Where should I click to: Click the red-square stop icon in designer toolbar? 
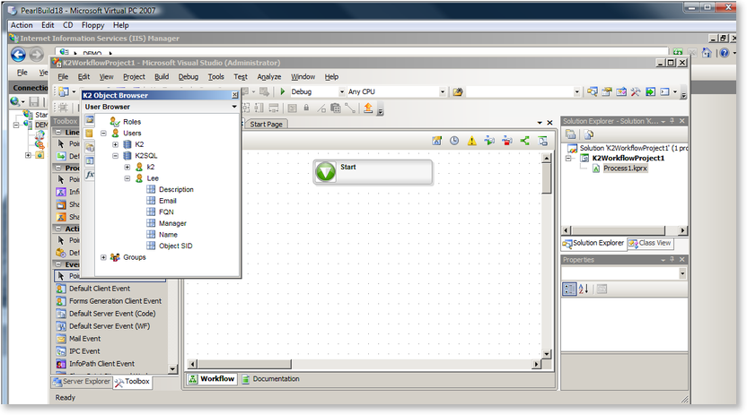click(x=507, y=141)
